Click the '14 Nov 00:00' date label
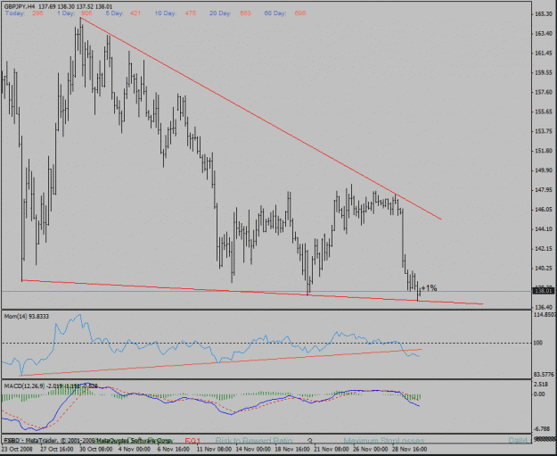The height and width of the screenshot is (456, 557). [252, 449]
